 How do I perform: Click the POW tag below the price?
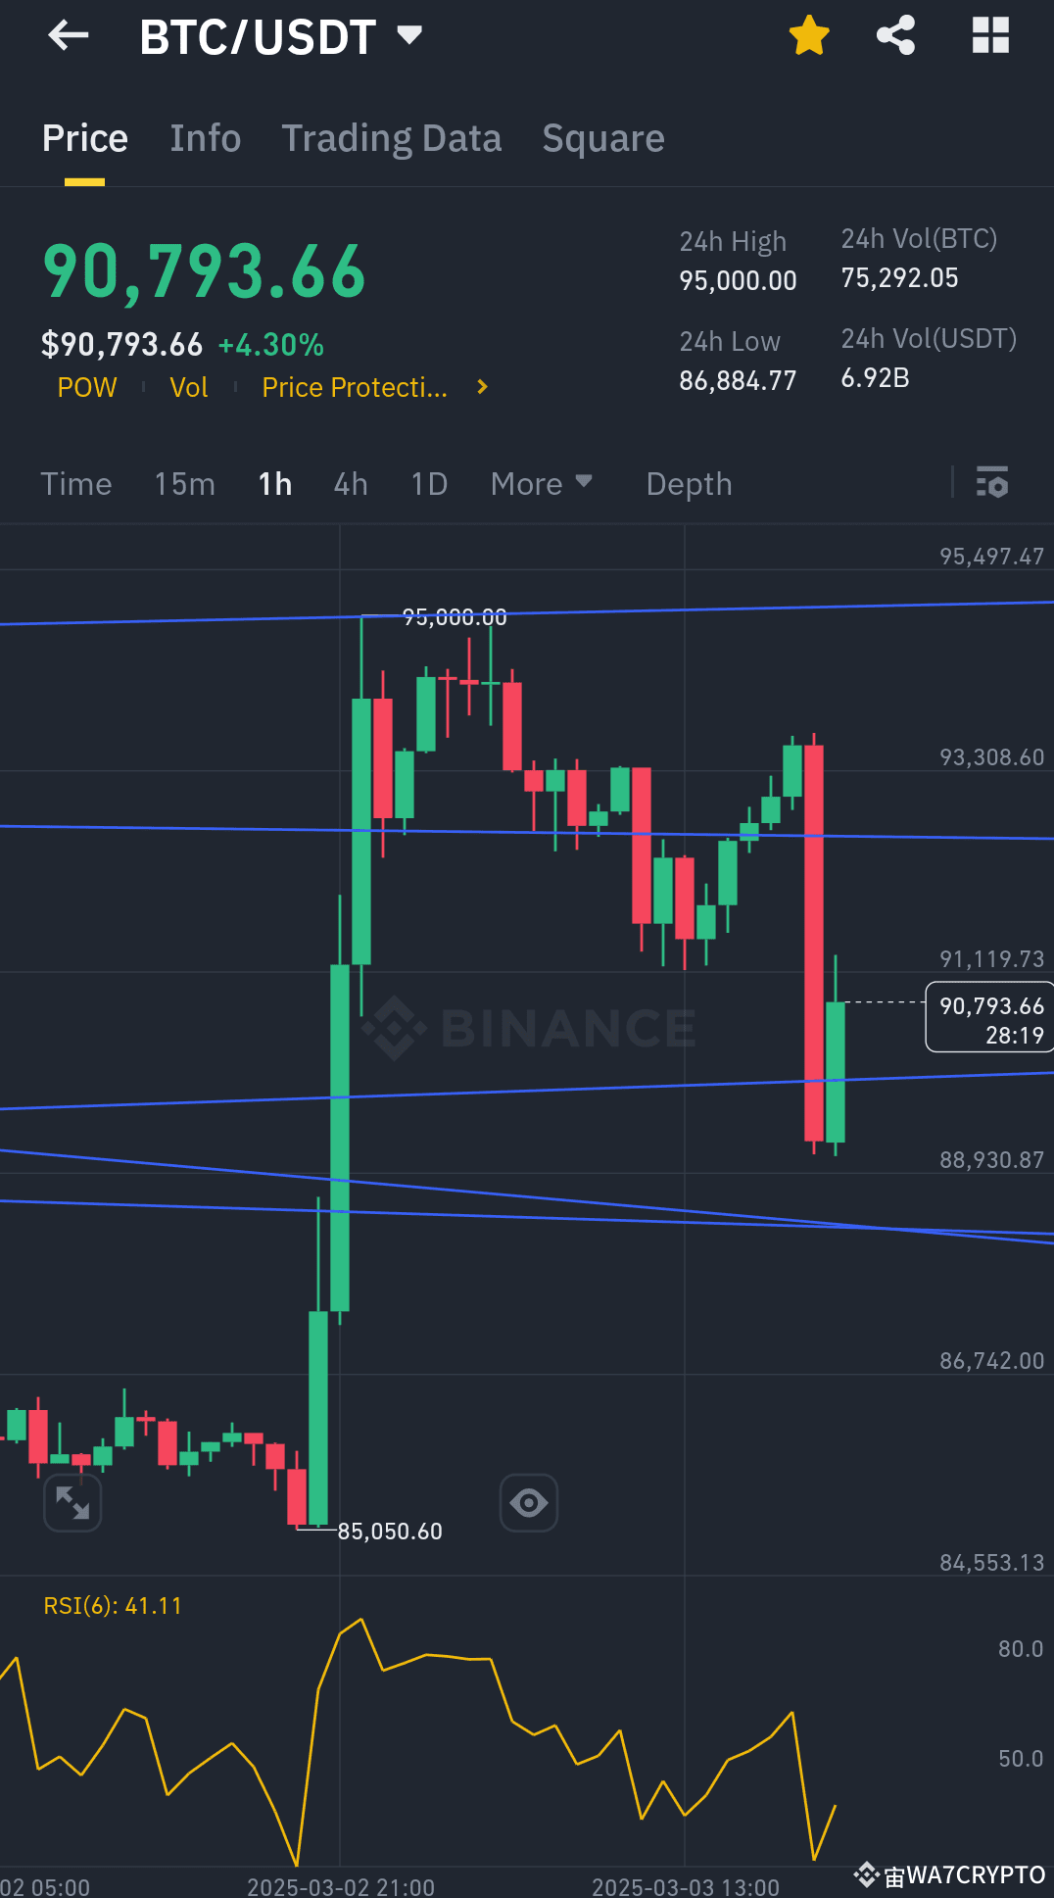(x=86, y=387)
